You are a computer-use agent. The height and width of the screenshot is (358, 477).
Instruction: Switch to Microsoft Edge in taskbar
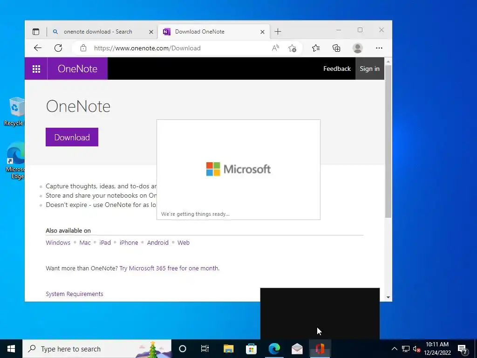[x=274, y=349]
